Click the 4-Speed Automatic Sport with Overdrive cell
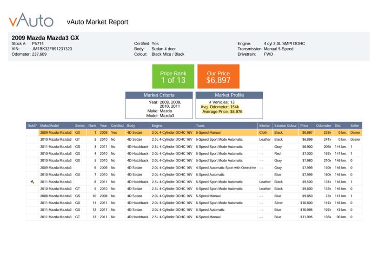 (x=226, y=168)
